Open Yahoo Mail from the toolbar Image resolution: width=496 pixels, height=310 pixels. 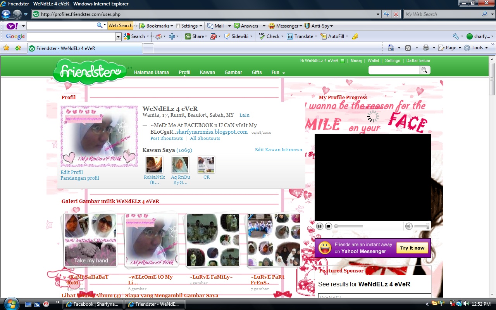tap(215, 26)
